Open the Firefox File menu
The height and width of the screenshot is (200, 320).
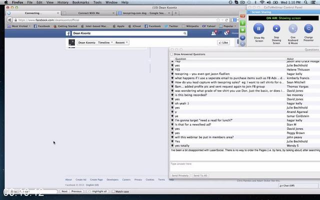[x=30, y=2]
